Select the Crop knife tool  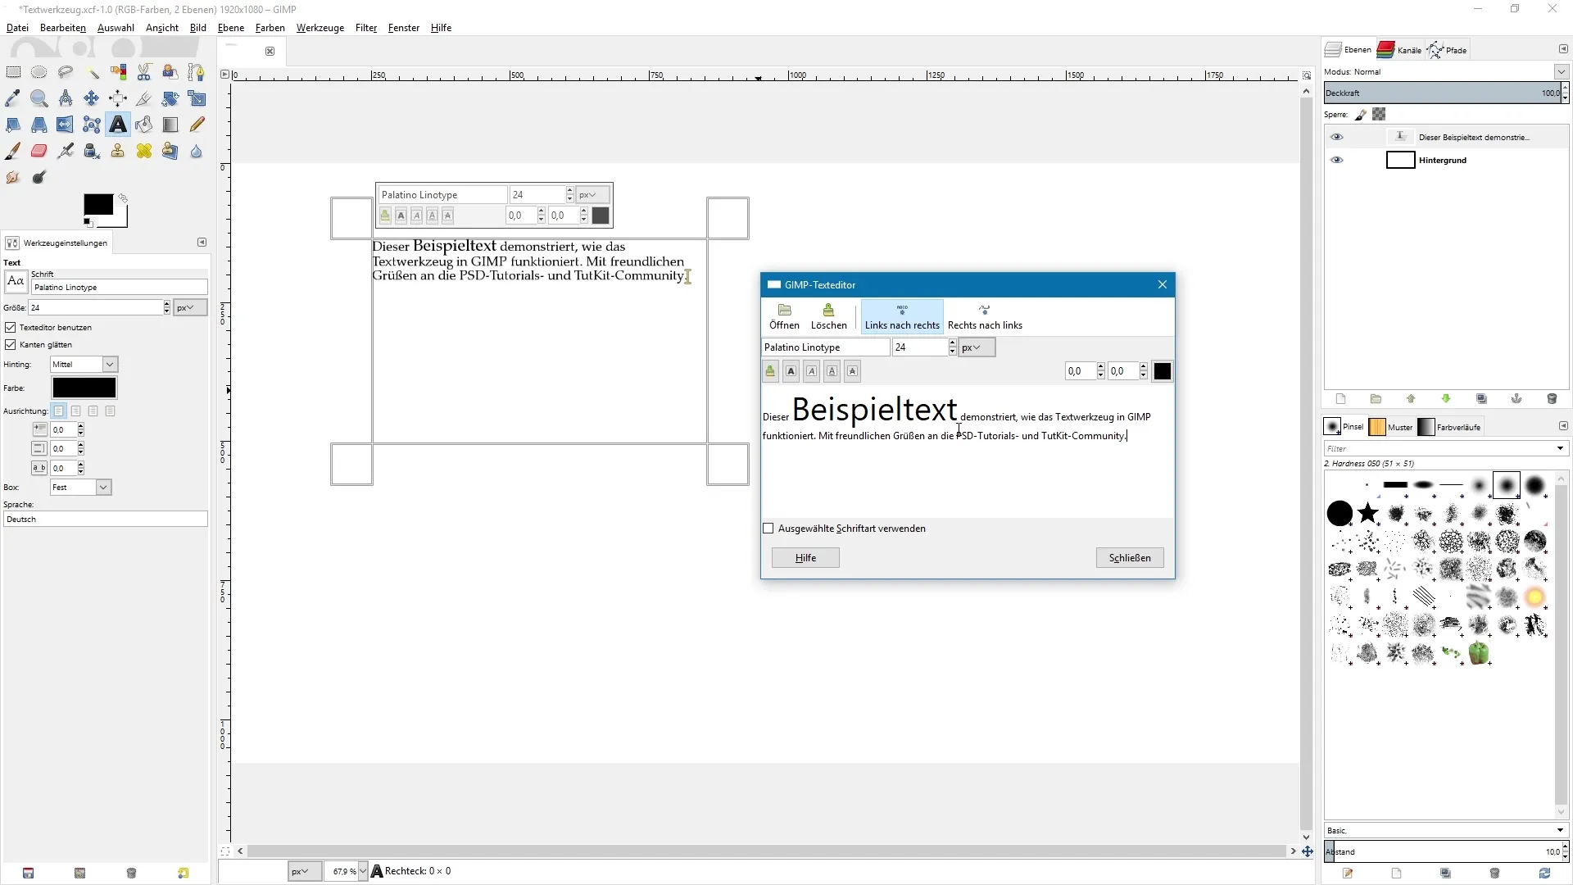144,99
